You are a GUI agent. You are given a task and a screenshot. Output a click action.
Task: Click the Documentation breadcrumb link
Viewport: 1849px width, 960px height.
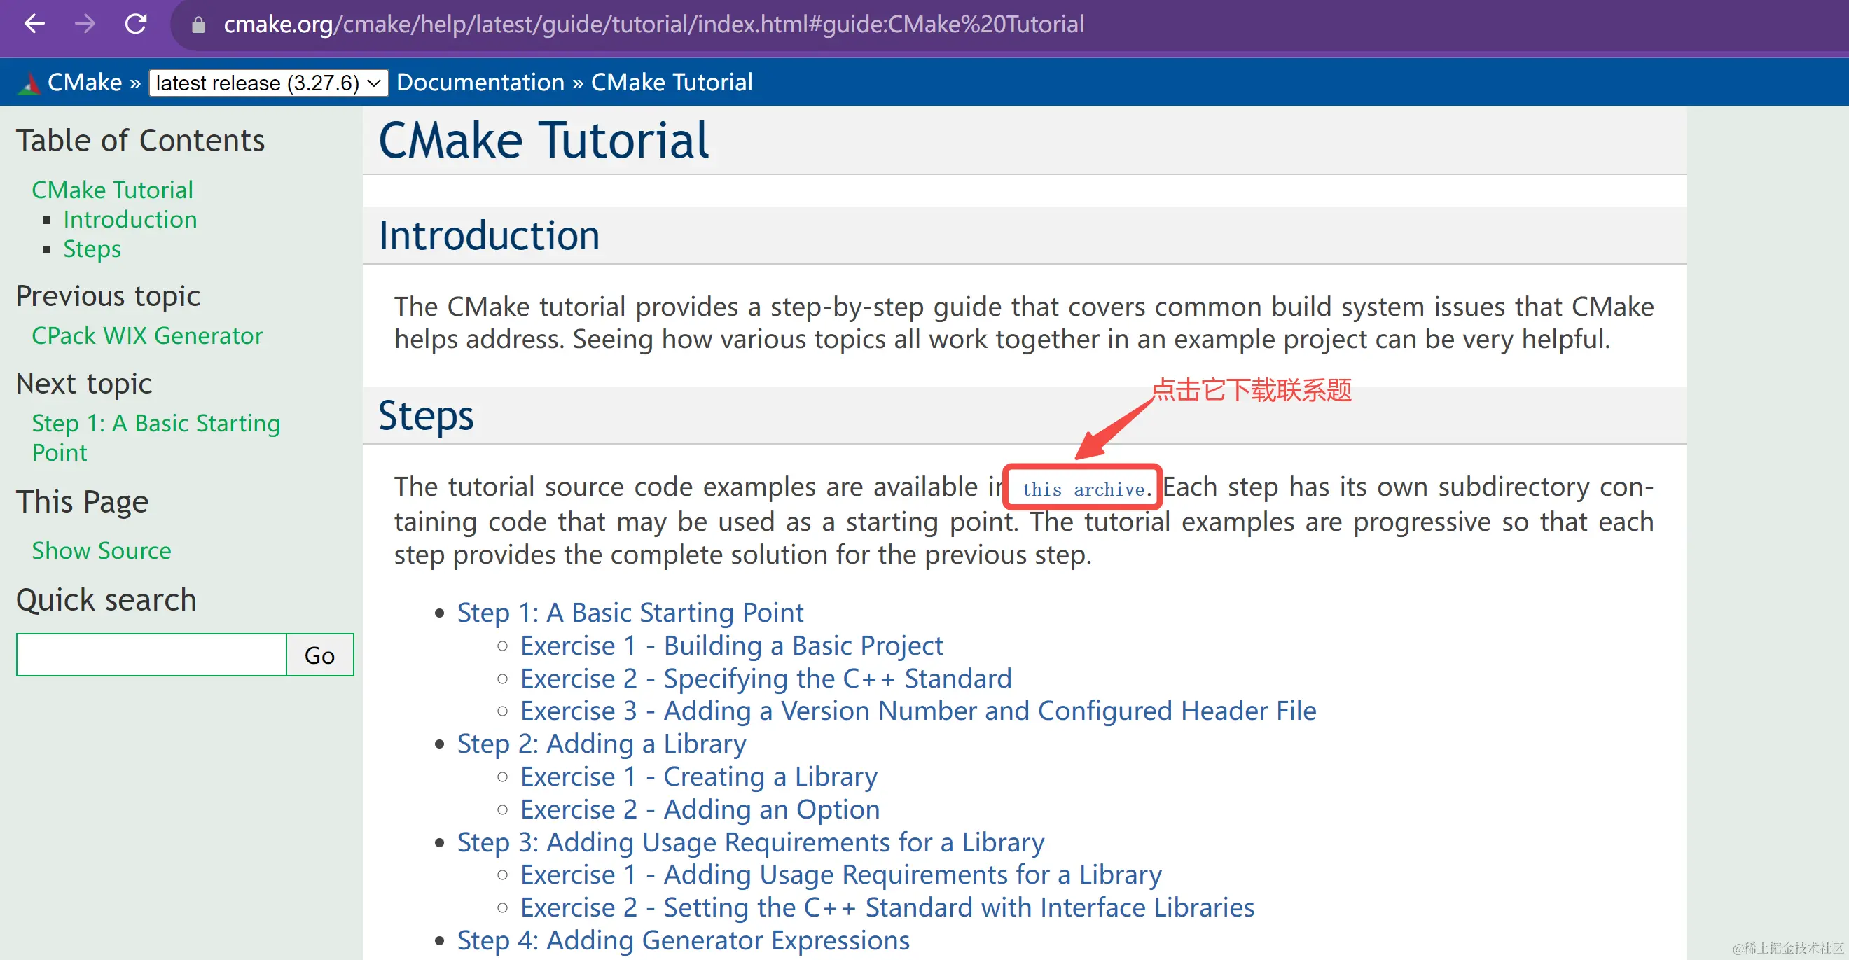[x=480, y=83]
